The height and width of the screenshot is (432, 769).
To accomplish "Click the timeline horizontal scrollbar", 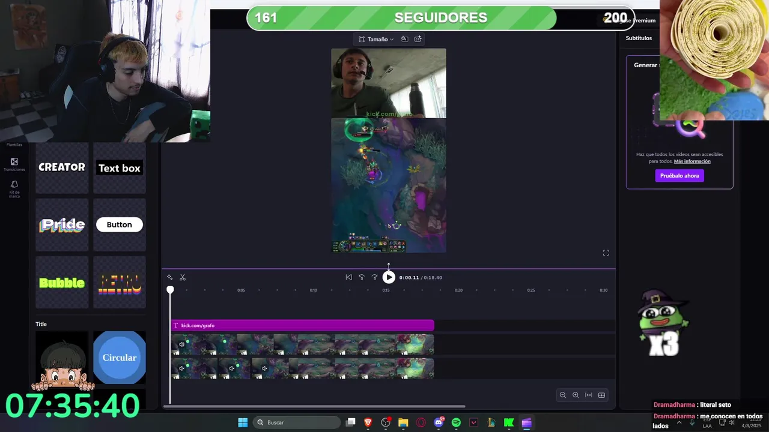I will coord(314,406).
